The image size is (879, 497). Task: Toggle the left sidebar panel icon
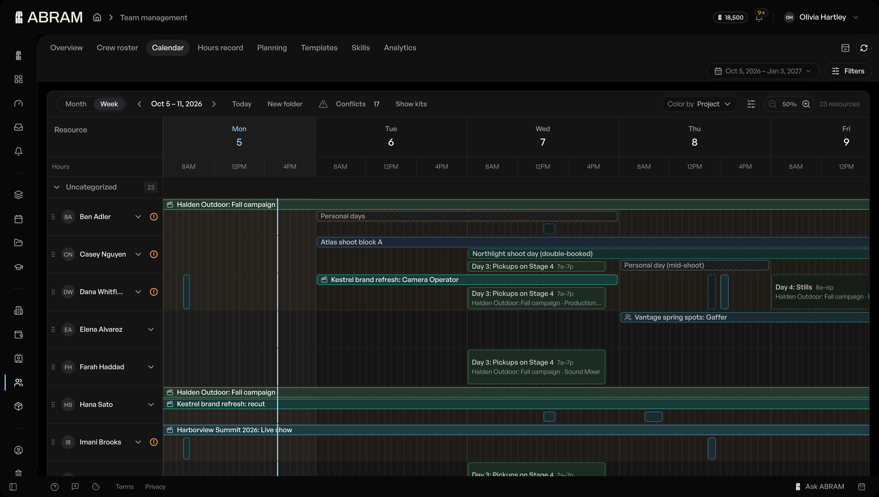click(x=13, y=487)
